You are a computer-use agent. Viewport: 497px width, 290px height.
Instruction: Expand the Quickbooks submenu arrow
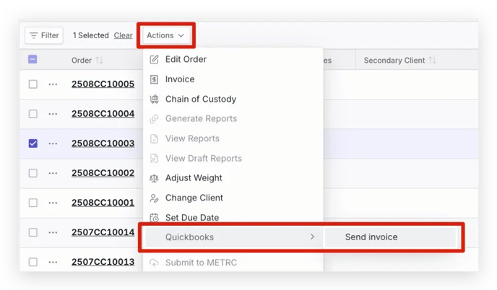click(x=312, y=237)
